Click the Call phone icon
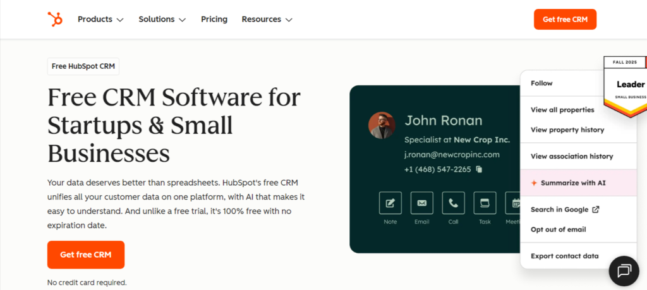This screenshot has height=290, width=647. coord(453,203)
